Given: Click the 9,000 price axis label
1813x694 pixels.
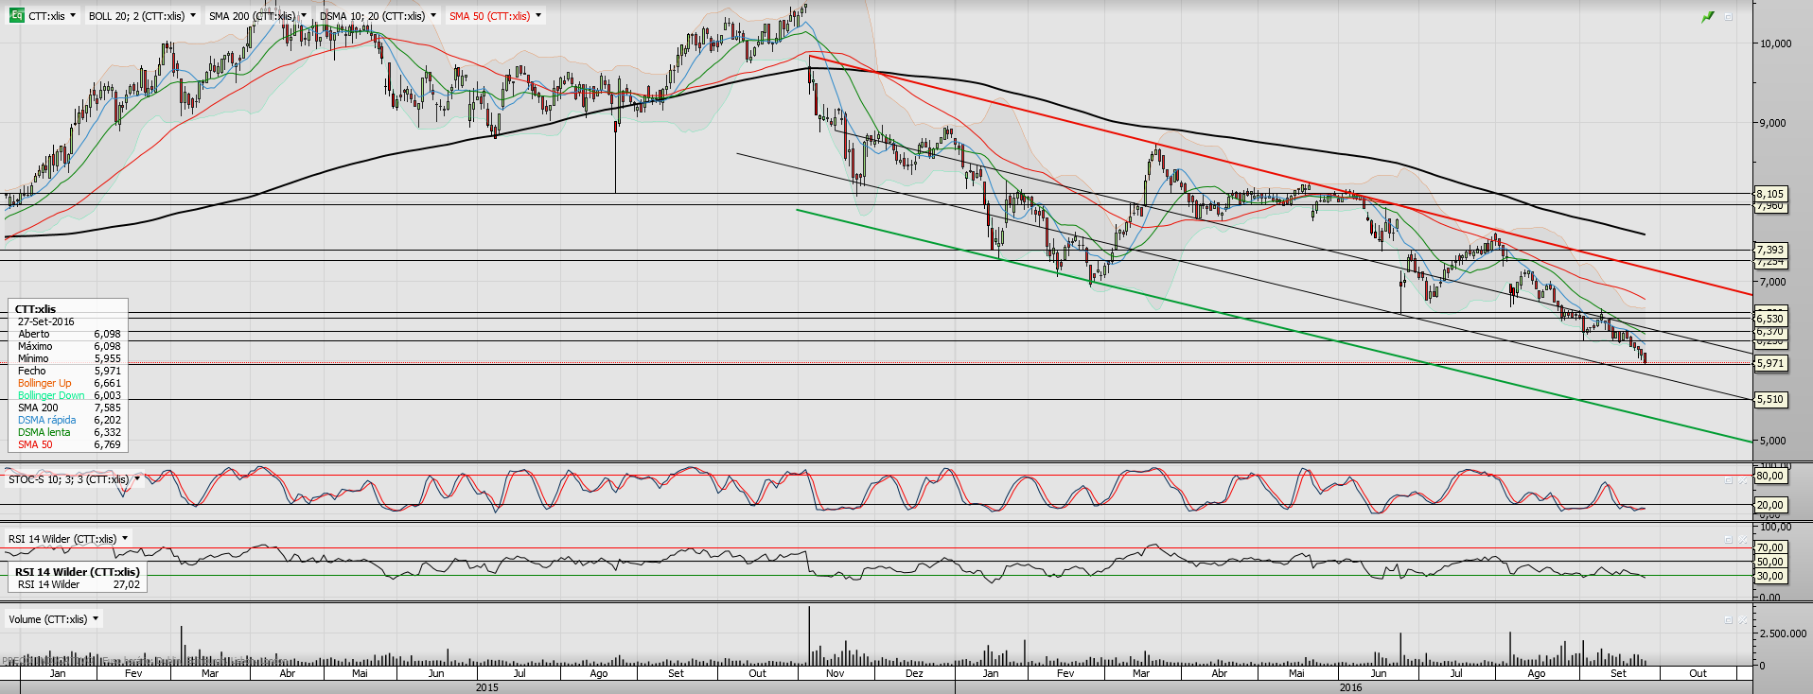Looking at the screenshot, I should point(1773,123).
